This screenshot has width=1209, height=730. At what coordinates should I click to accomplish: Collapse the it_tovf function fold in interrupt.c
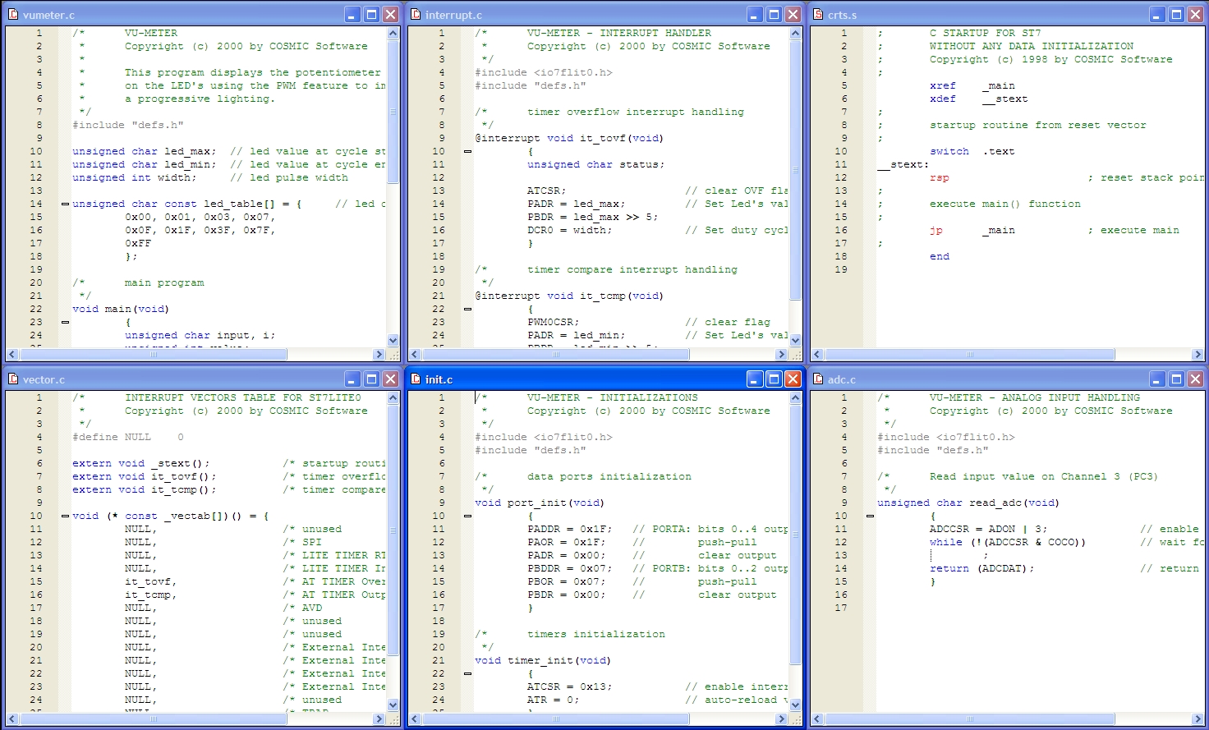tap(467, 151)
